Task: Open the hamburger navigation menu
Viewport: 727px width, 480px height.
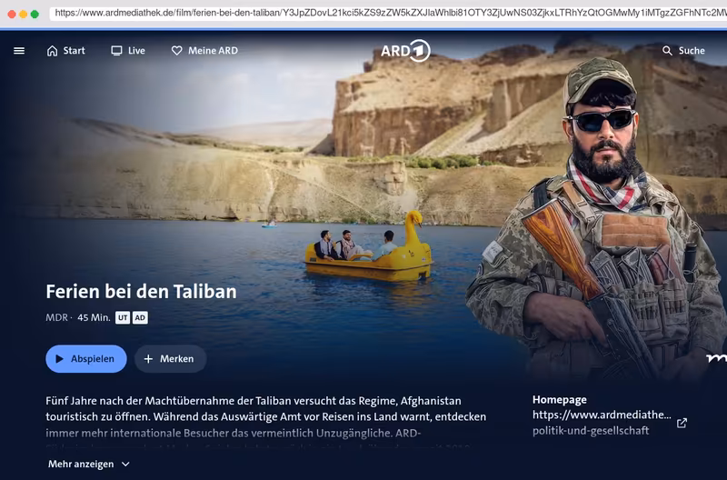Action: click(x=19, y=51)
